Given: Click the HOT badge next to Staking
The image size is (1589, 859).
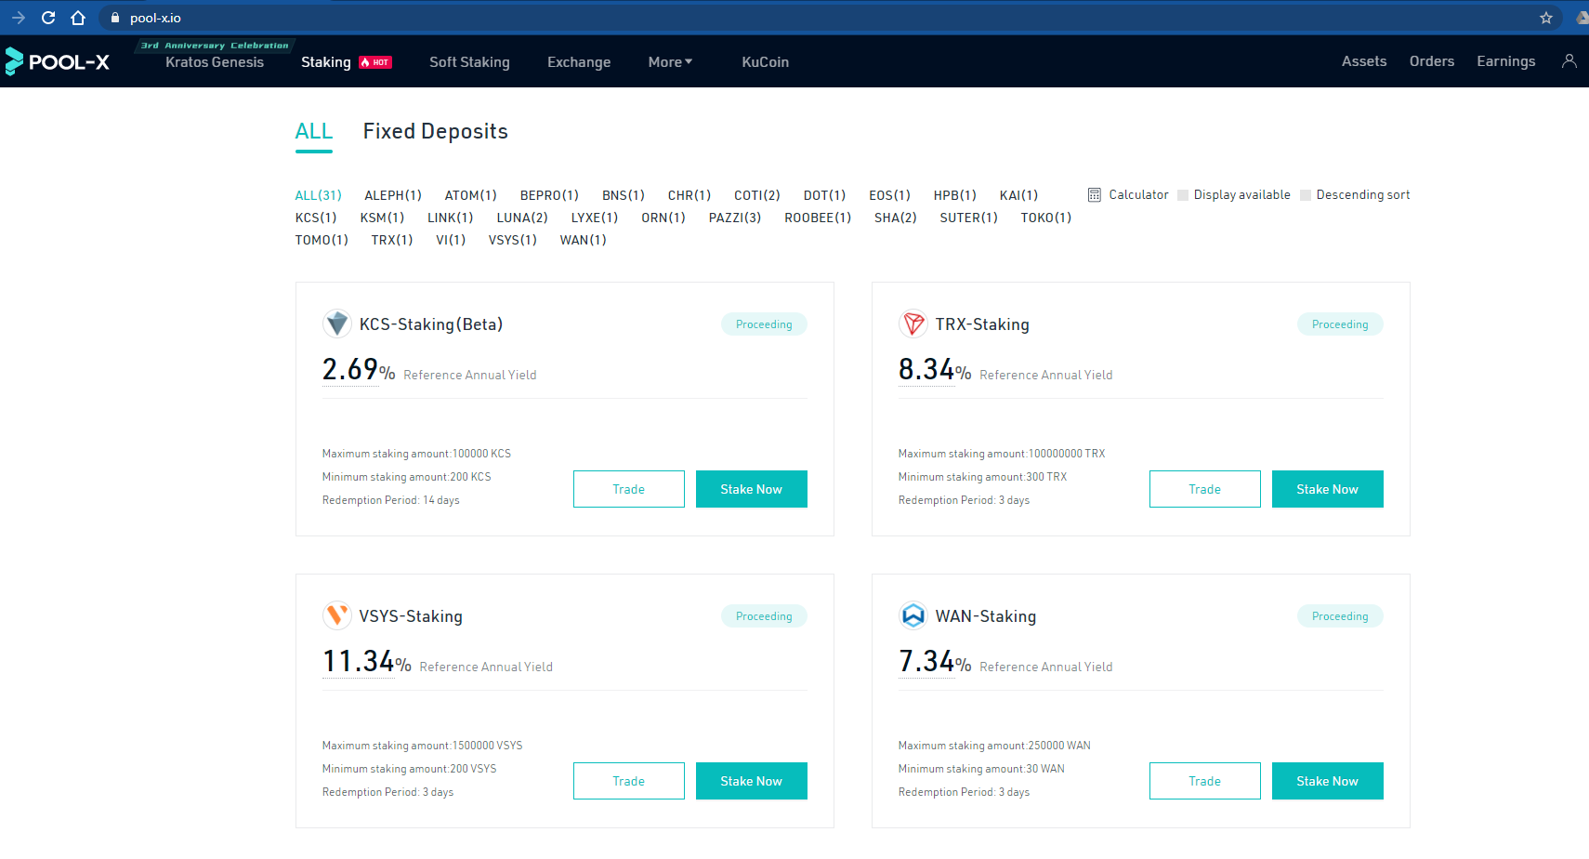Looking at the screenshot, I should [x=375, y=62].
